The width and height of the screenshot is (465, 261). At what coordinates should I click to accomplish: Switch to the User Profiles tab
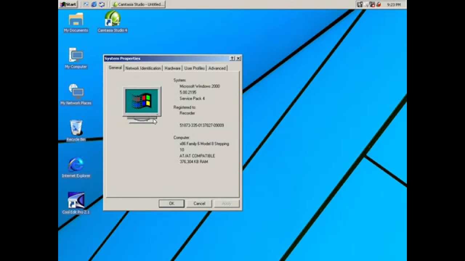(194, 68)
